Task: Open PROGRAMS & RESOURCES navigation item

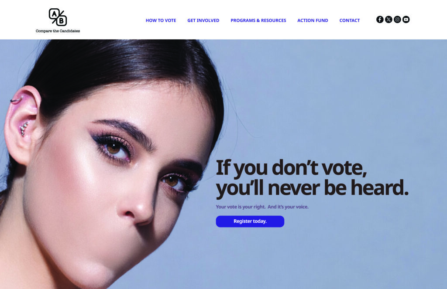Action: click(258, 20)
